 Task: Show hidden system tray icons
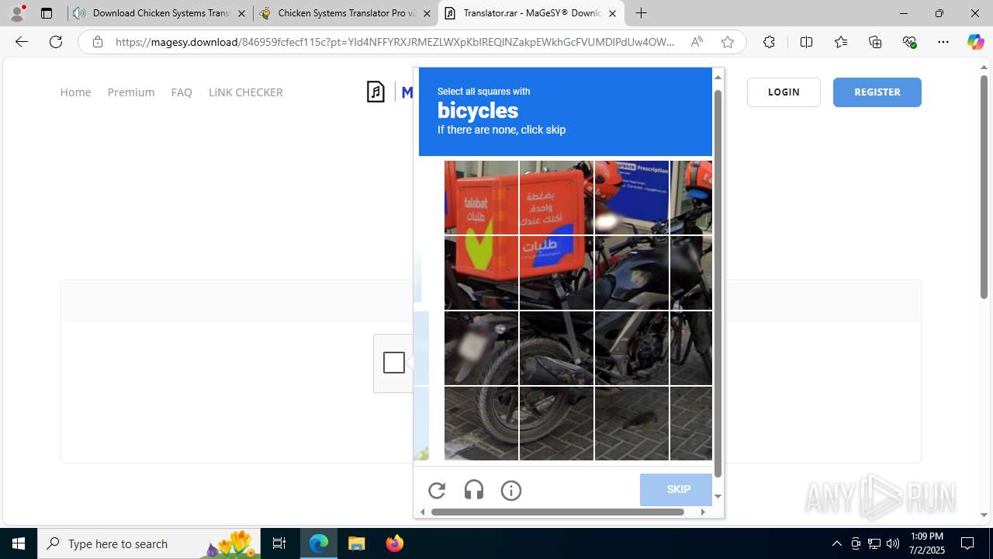coord(836,543)
